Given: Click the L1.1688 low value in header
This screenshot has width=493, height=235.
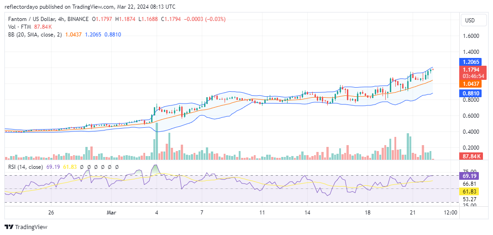Looking at the screenshot, I should pyautogui.click(x=148, y=19).
